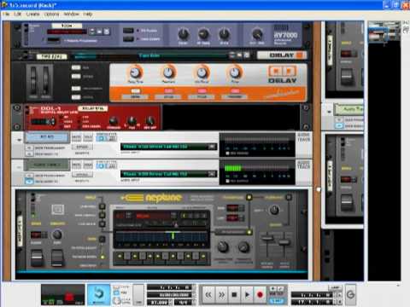Mute the lower audio track device

point(76,165)
